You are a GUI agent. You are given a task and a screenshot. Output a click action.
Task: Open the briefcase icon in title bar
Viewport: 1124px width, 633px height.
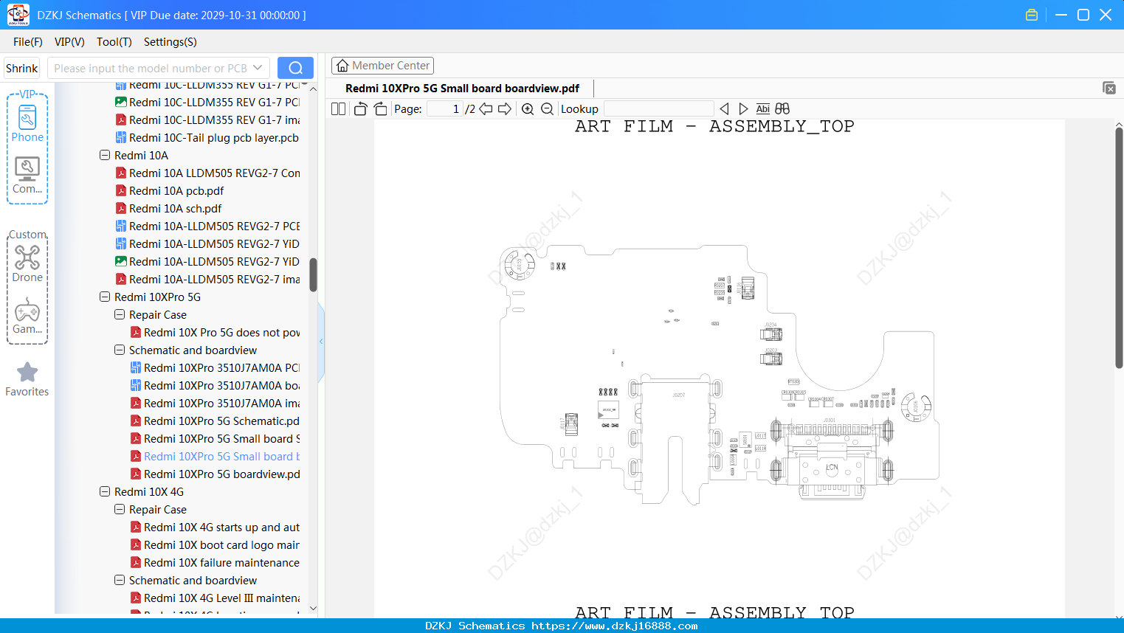1032,15
